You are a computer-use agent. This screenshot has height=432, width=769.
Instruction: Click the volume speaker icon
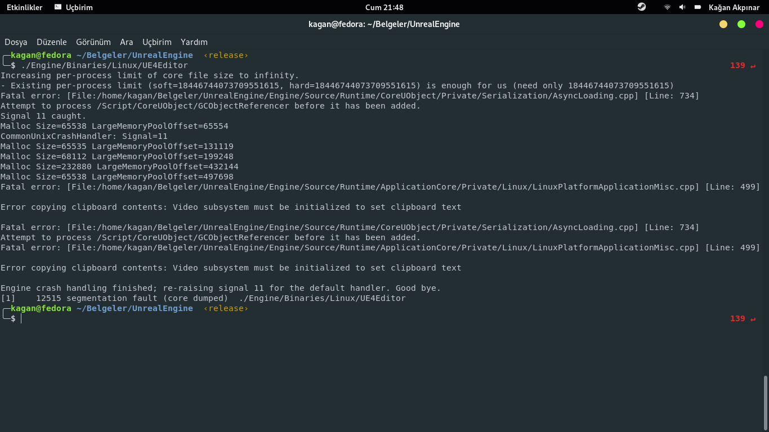click(x=682, y=7)
